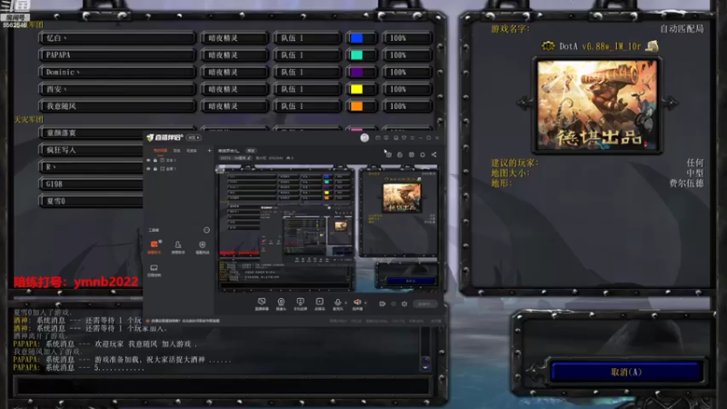Add a camera source
Screen dimensions: 727x409
(x=281, y=304)
